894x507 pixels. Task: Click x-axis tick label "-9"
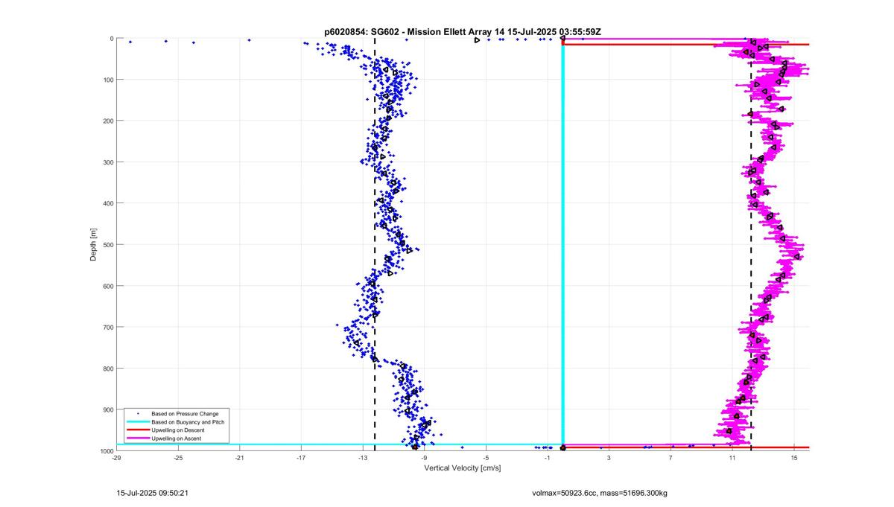[424, 458]
